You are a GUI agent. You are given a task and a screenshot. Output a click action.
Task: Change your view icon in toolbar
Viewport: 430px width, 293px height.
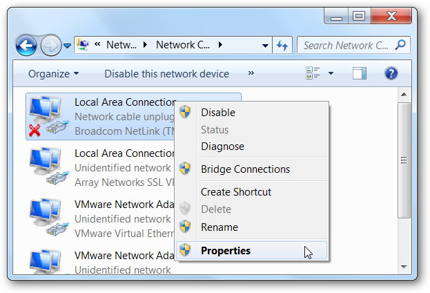pos(313,73)
